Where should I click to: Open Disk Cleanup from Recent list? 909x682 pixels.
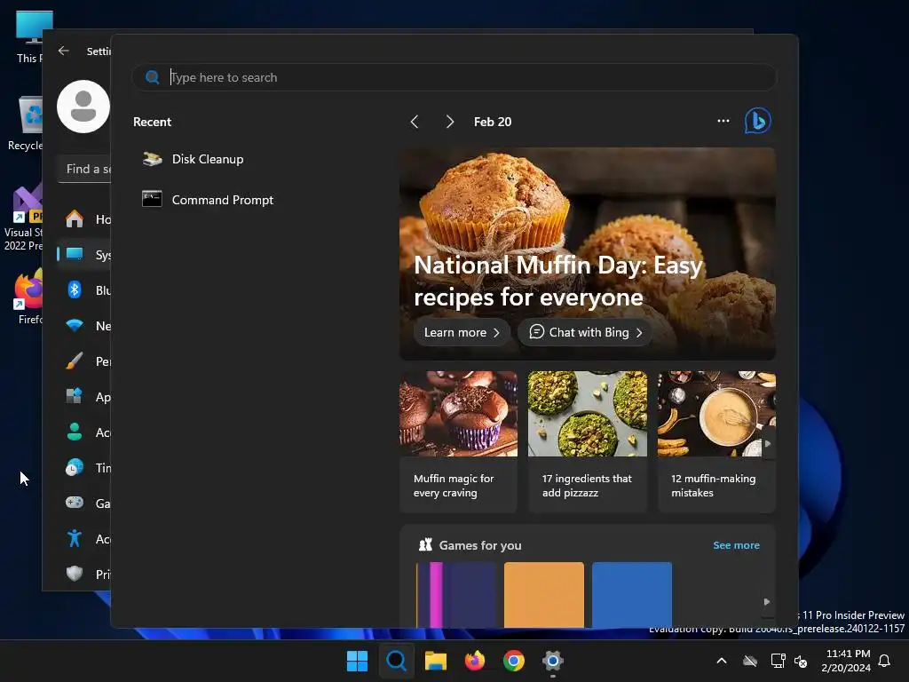click(194, 159)
